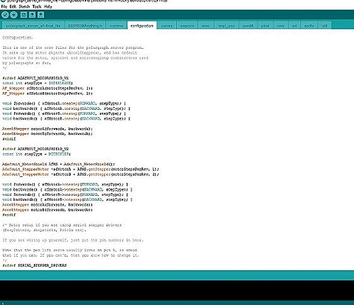Click the 'If you are wiring up yourself' comment line
This screenshot has width=354, height=305.
pos(73,240)
